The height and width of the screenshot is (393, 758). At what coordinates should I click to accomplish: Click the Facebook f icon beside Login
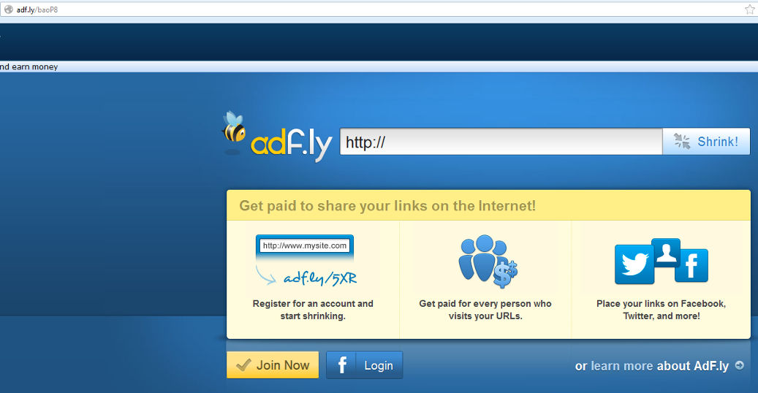(341, 365)
